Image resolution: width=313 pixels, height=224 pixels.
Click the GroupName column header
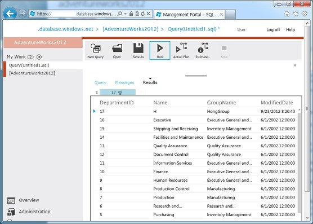click(x=221, y=103)
